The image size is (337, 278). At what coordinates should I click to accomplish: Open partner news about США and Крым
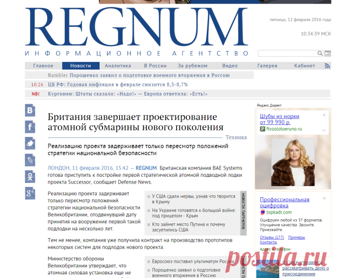click(x=194, y=199)
